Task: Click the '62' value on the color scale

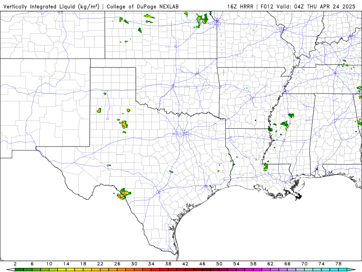Action: pyautogui.click(x=270, y=264)
